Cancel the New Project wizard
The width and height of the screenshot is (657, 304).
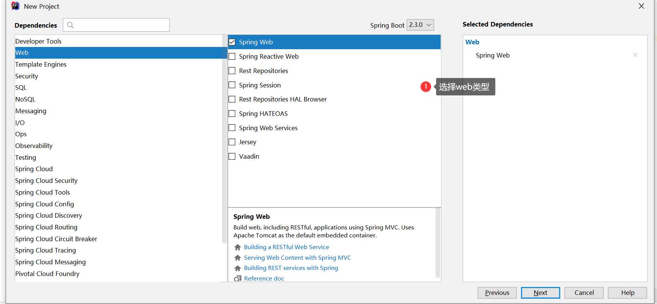(x=584, y=293)
